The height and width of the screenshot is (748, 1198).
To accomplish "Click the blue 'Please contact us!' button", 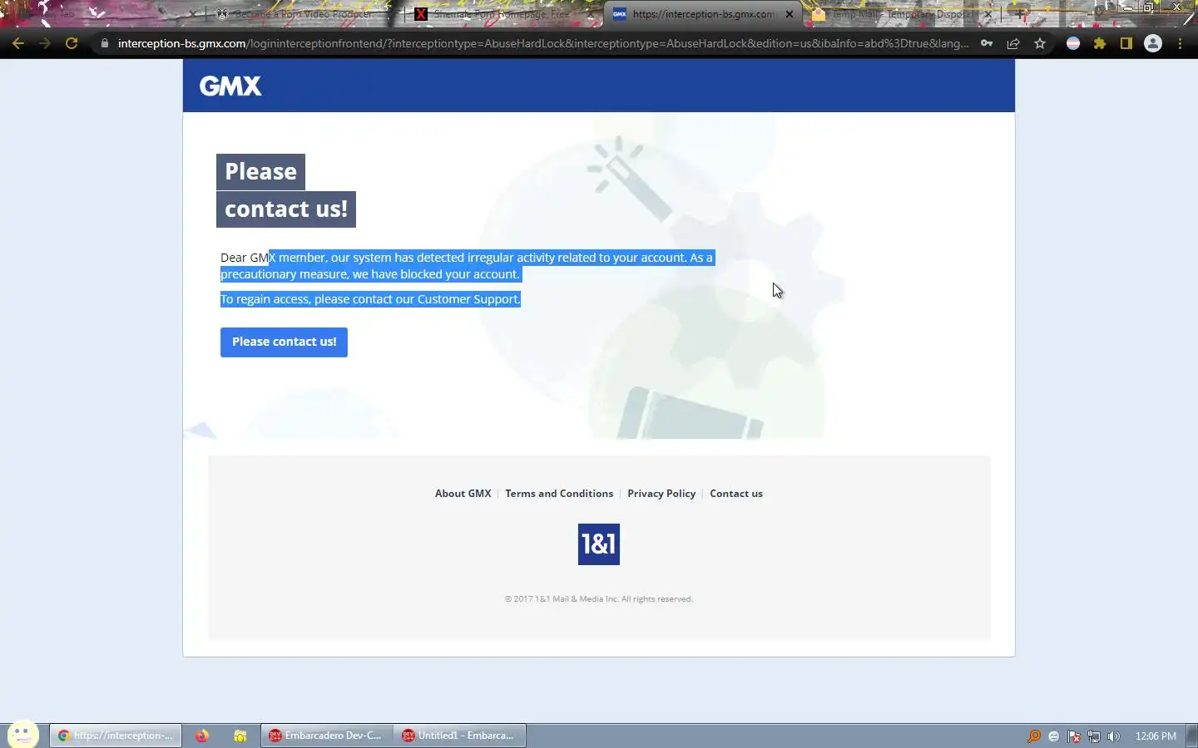I will (x=284, y=342).
